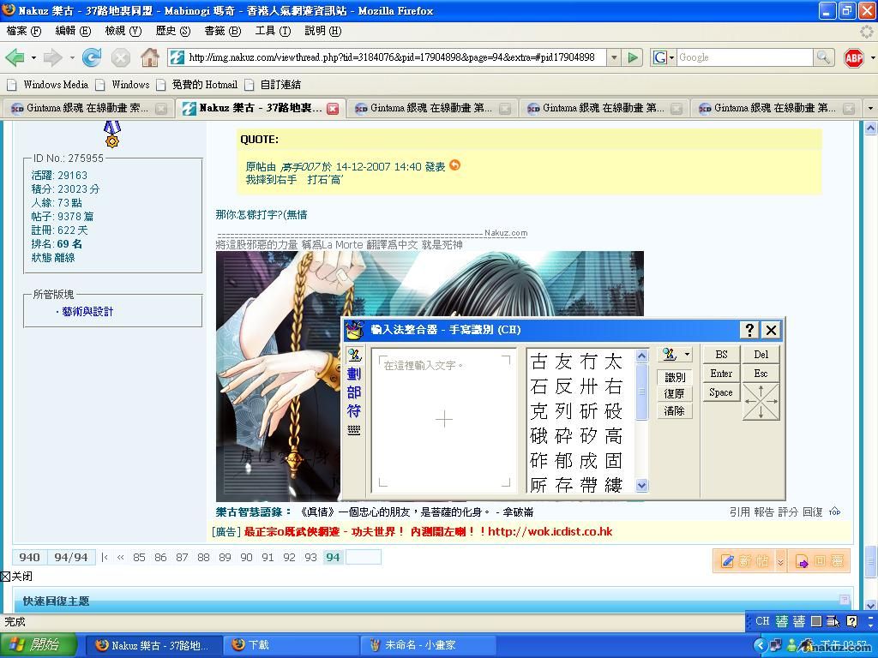878x658 pixels.
Task: Open language bar help icon
Action: (851, 621)
